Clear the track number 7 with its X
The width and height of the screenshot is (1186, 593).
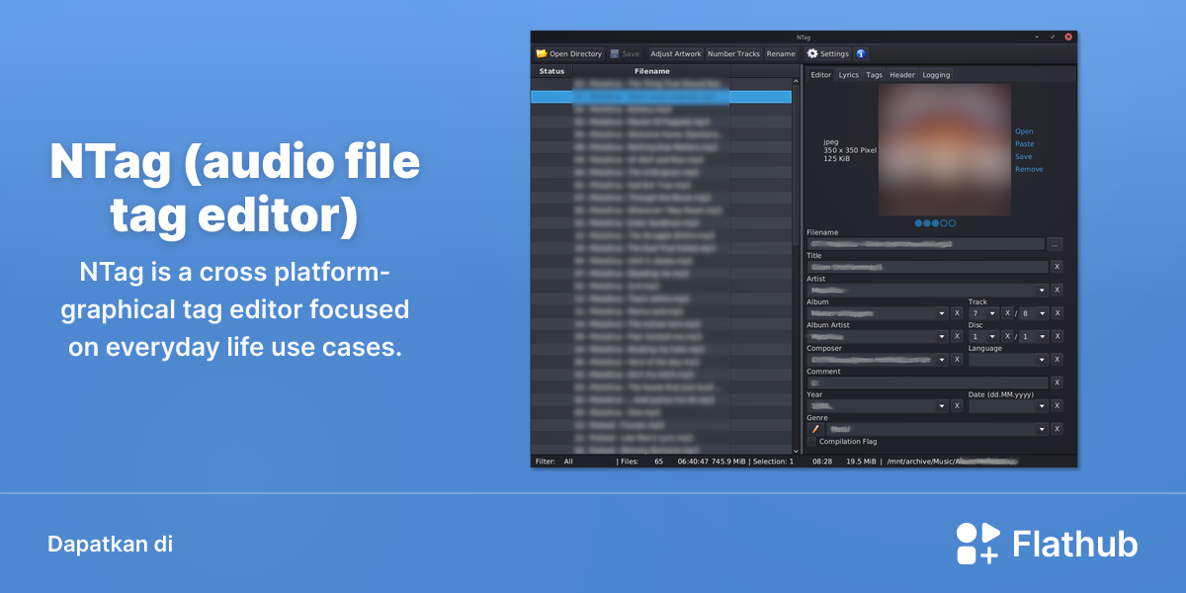tap(1007, 313)
